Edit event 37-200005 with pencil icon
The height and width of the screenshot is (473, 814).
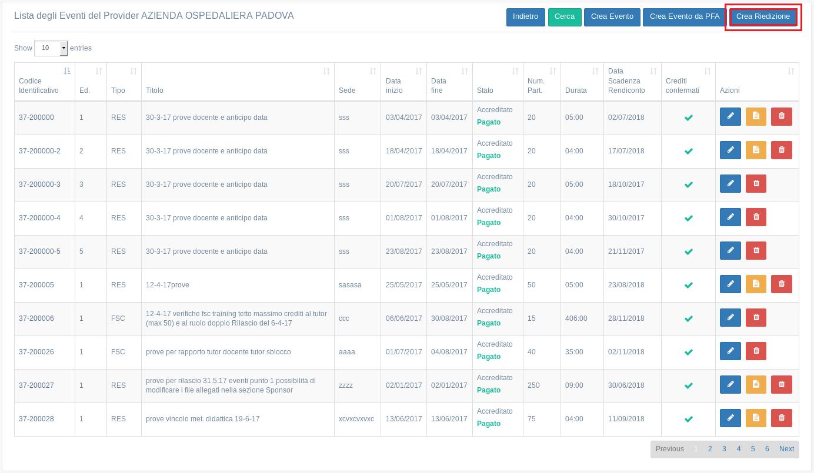tap(730, 284)
